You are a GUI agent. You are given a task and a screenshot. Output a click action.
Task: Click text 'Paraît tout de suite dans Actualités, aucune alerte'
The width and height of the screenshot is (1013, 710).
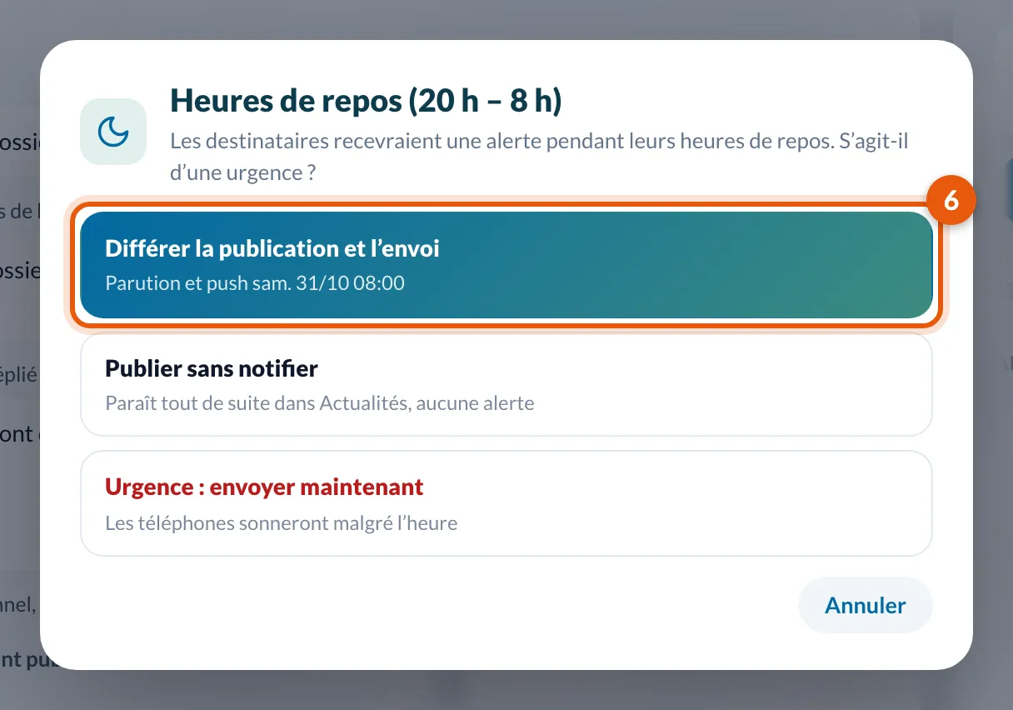click(320, 403)
